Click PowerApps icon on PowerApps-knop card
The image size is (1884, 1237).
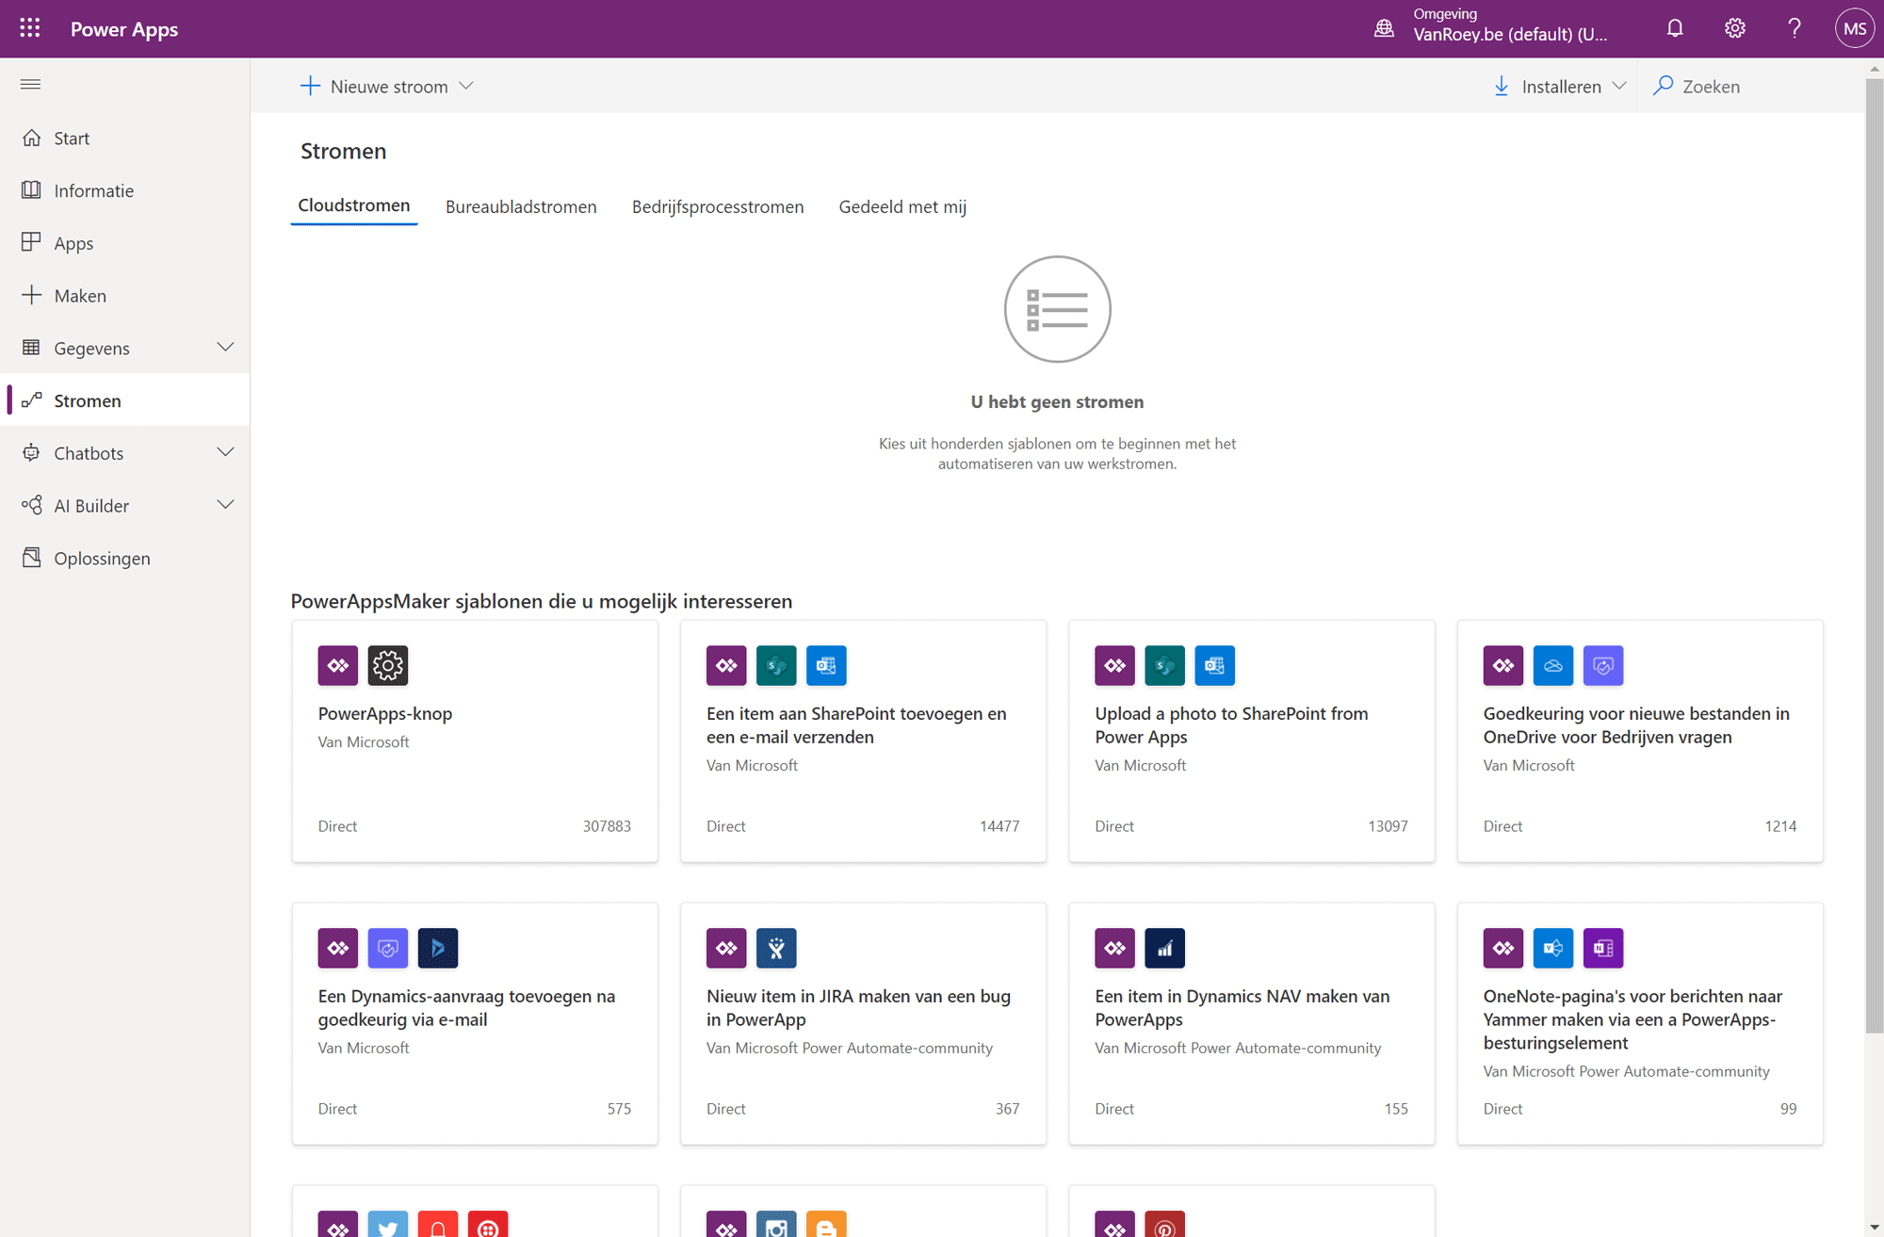click(338, 665)
